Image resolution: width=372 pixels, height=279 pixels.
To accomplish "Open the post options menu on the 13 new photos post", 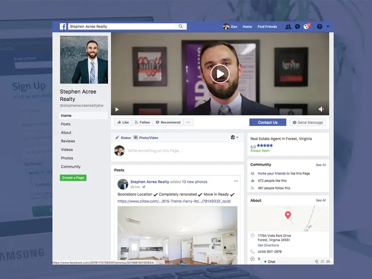I will (x=236, y=181).
